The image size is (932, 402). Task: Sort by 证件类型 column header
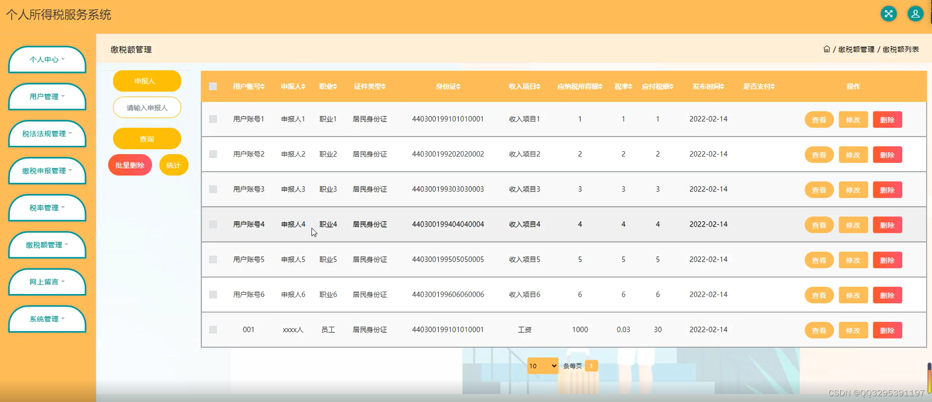point(370,87)
